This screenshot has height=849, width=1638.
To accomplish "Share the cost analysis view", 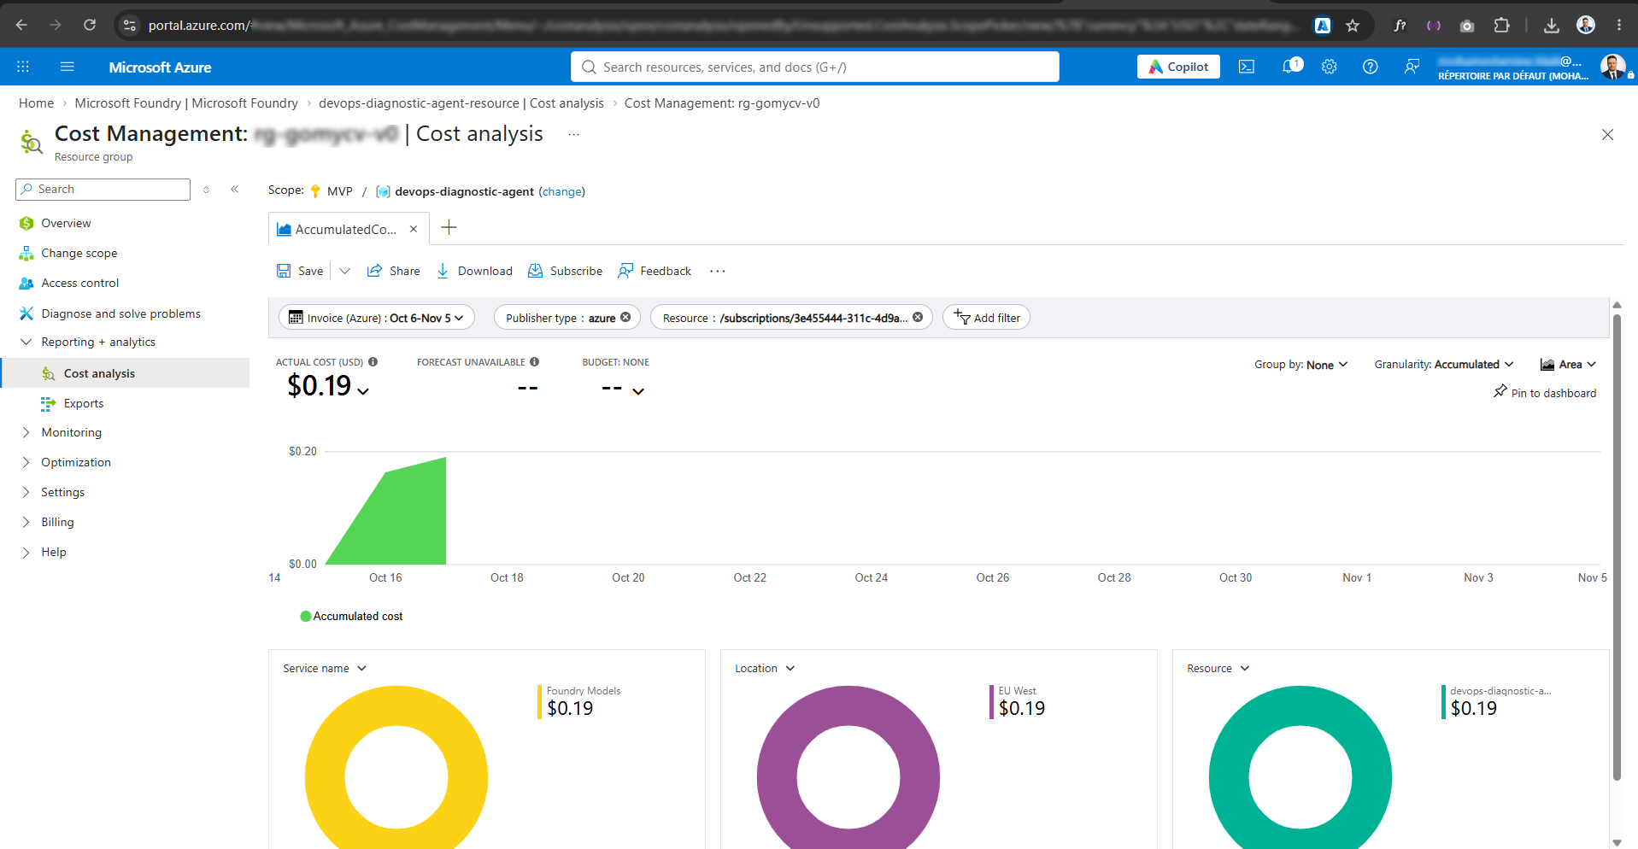I will [394, 271].
